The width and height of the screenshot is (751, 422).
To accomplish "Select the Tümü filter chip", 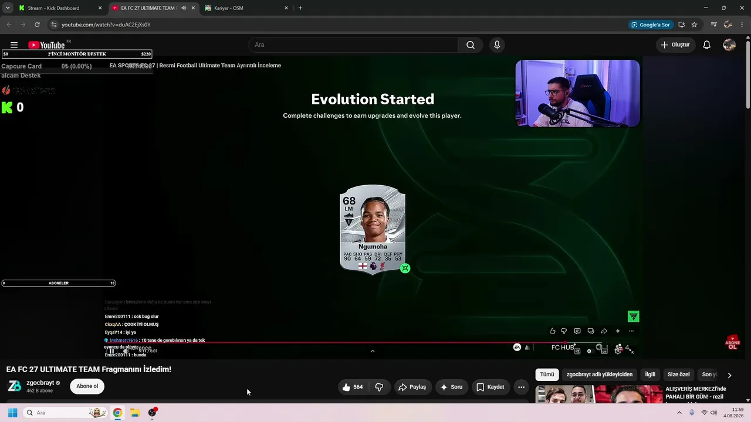I will point(547,375).
